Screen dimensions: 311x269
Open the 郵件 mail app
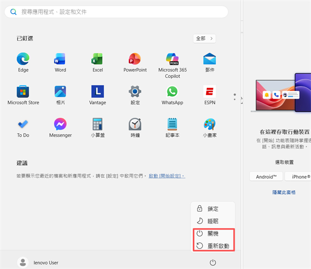coord(209,63)
